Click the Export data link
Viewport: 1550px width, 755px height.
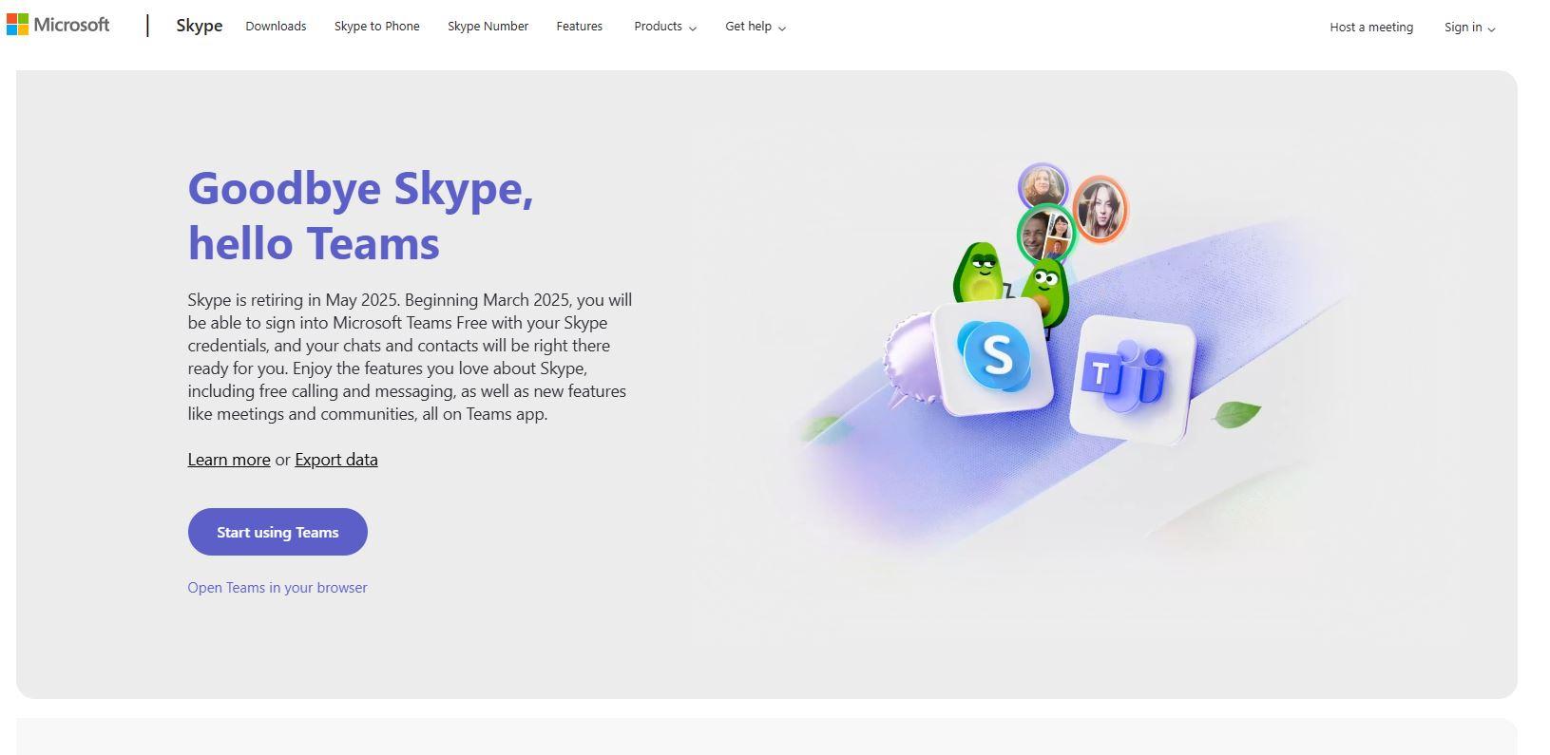pyautogui.click(x=336, y=460)
